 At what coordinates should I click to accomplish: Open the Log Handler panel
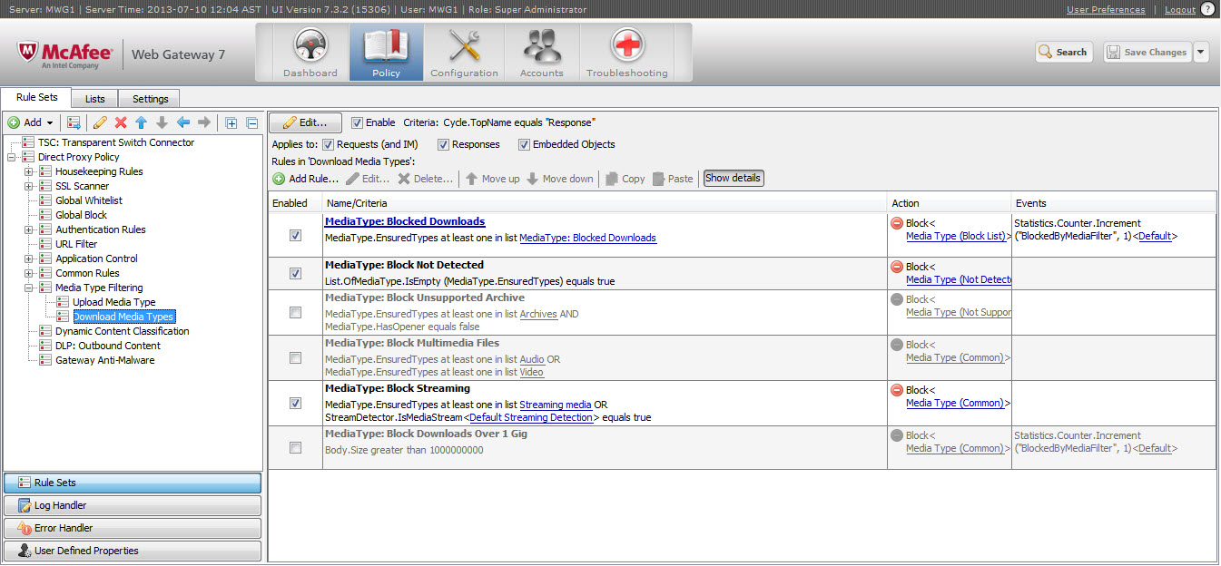coord(132,505)
